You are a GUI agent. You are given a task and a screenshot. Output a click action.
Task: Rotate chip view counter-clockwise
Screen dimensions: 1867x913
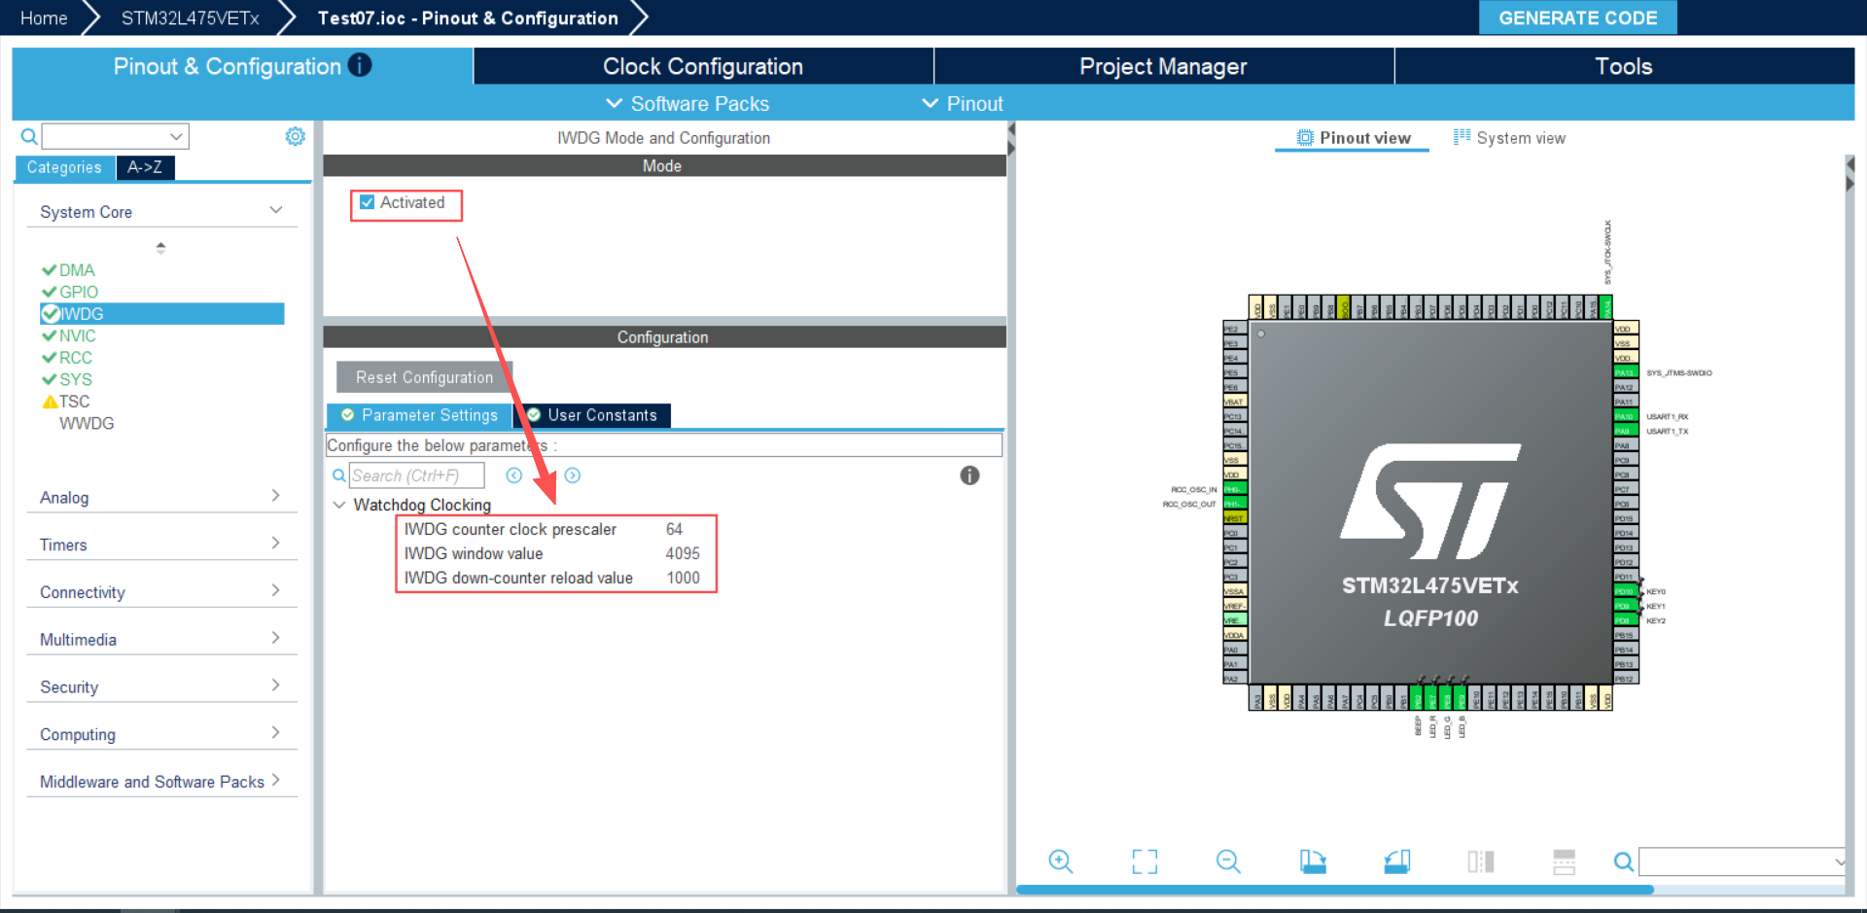click(1397, 861)
